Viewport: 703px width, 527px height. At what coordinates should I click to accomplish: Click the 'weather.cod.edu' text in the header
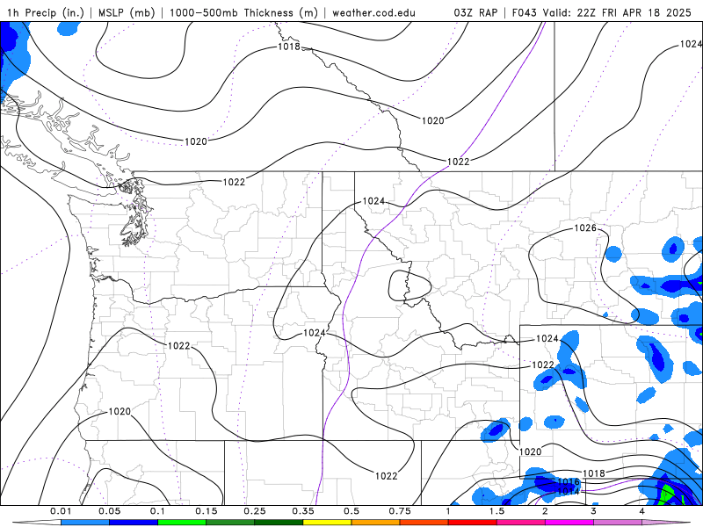click(373, 12)
